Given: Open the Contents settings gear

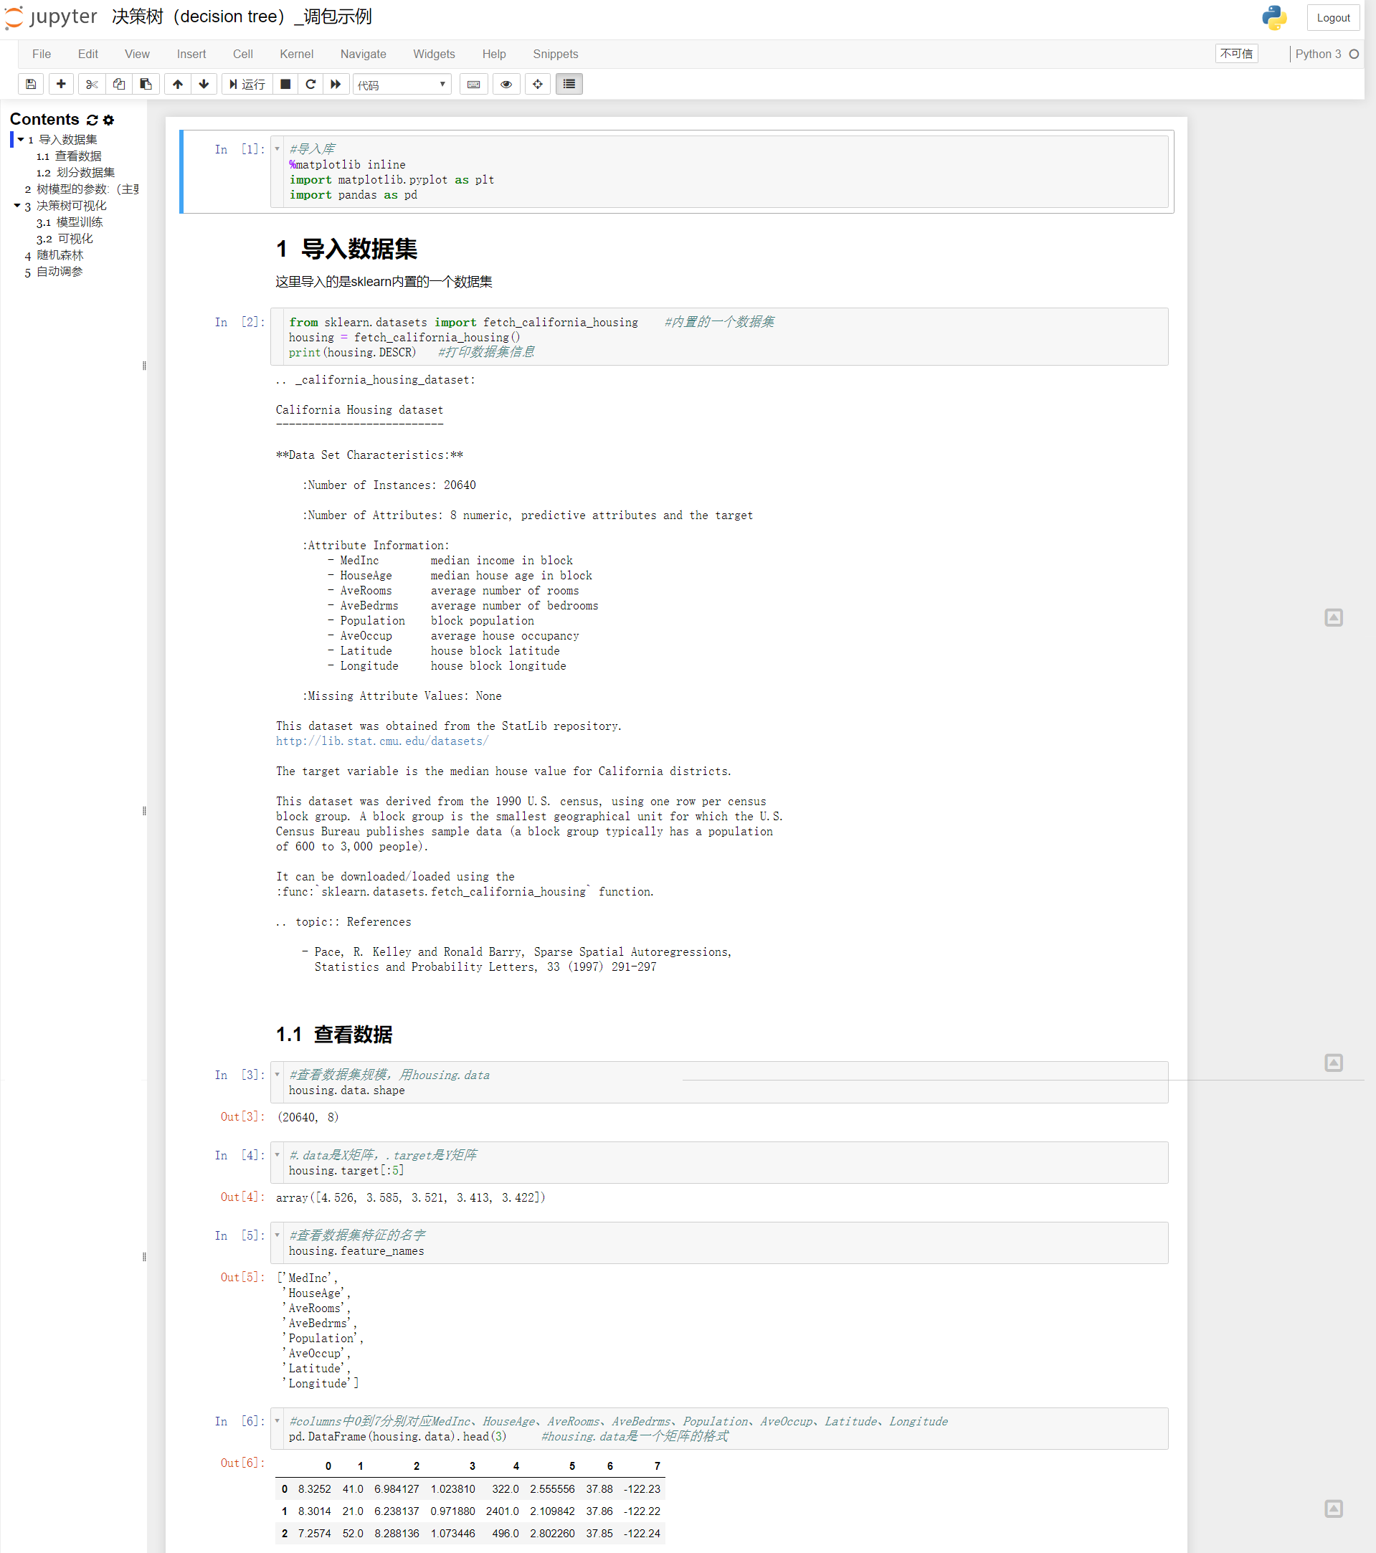Looking at the screenshot, I should 109,120.
